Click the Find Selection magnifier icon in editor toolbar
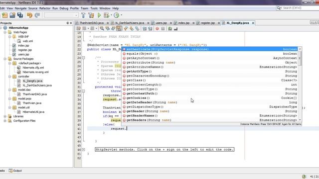319x179 pixels. tap(102, 29)
